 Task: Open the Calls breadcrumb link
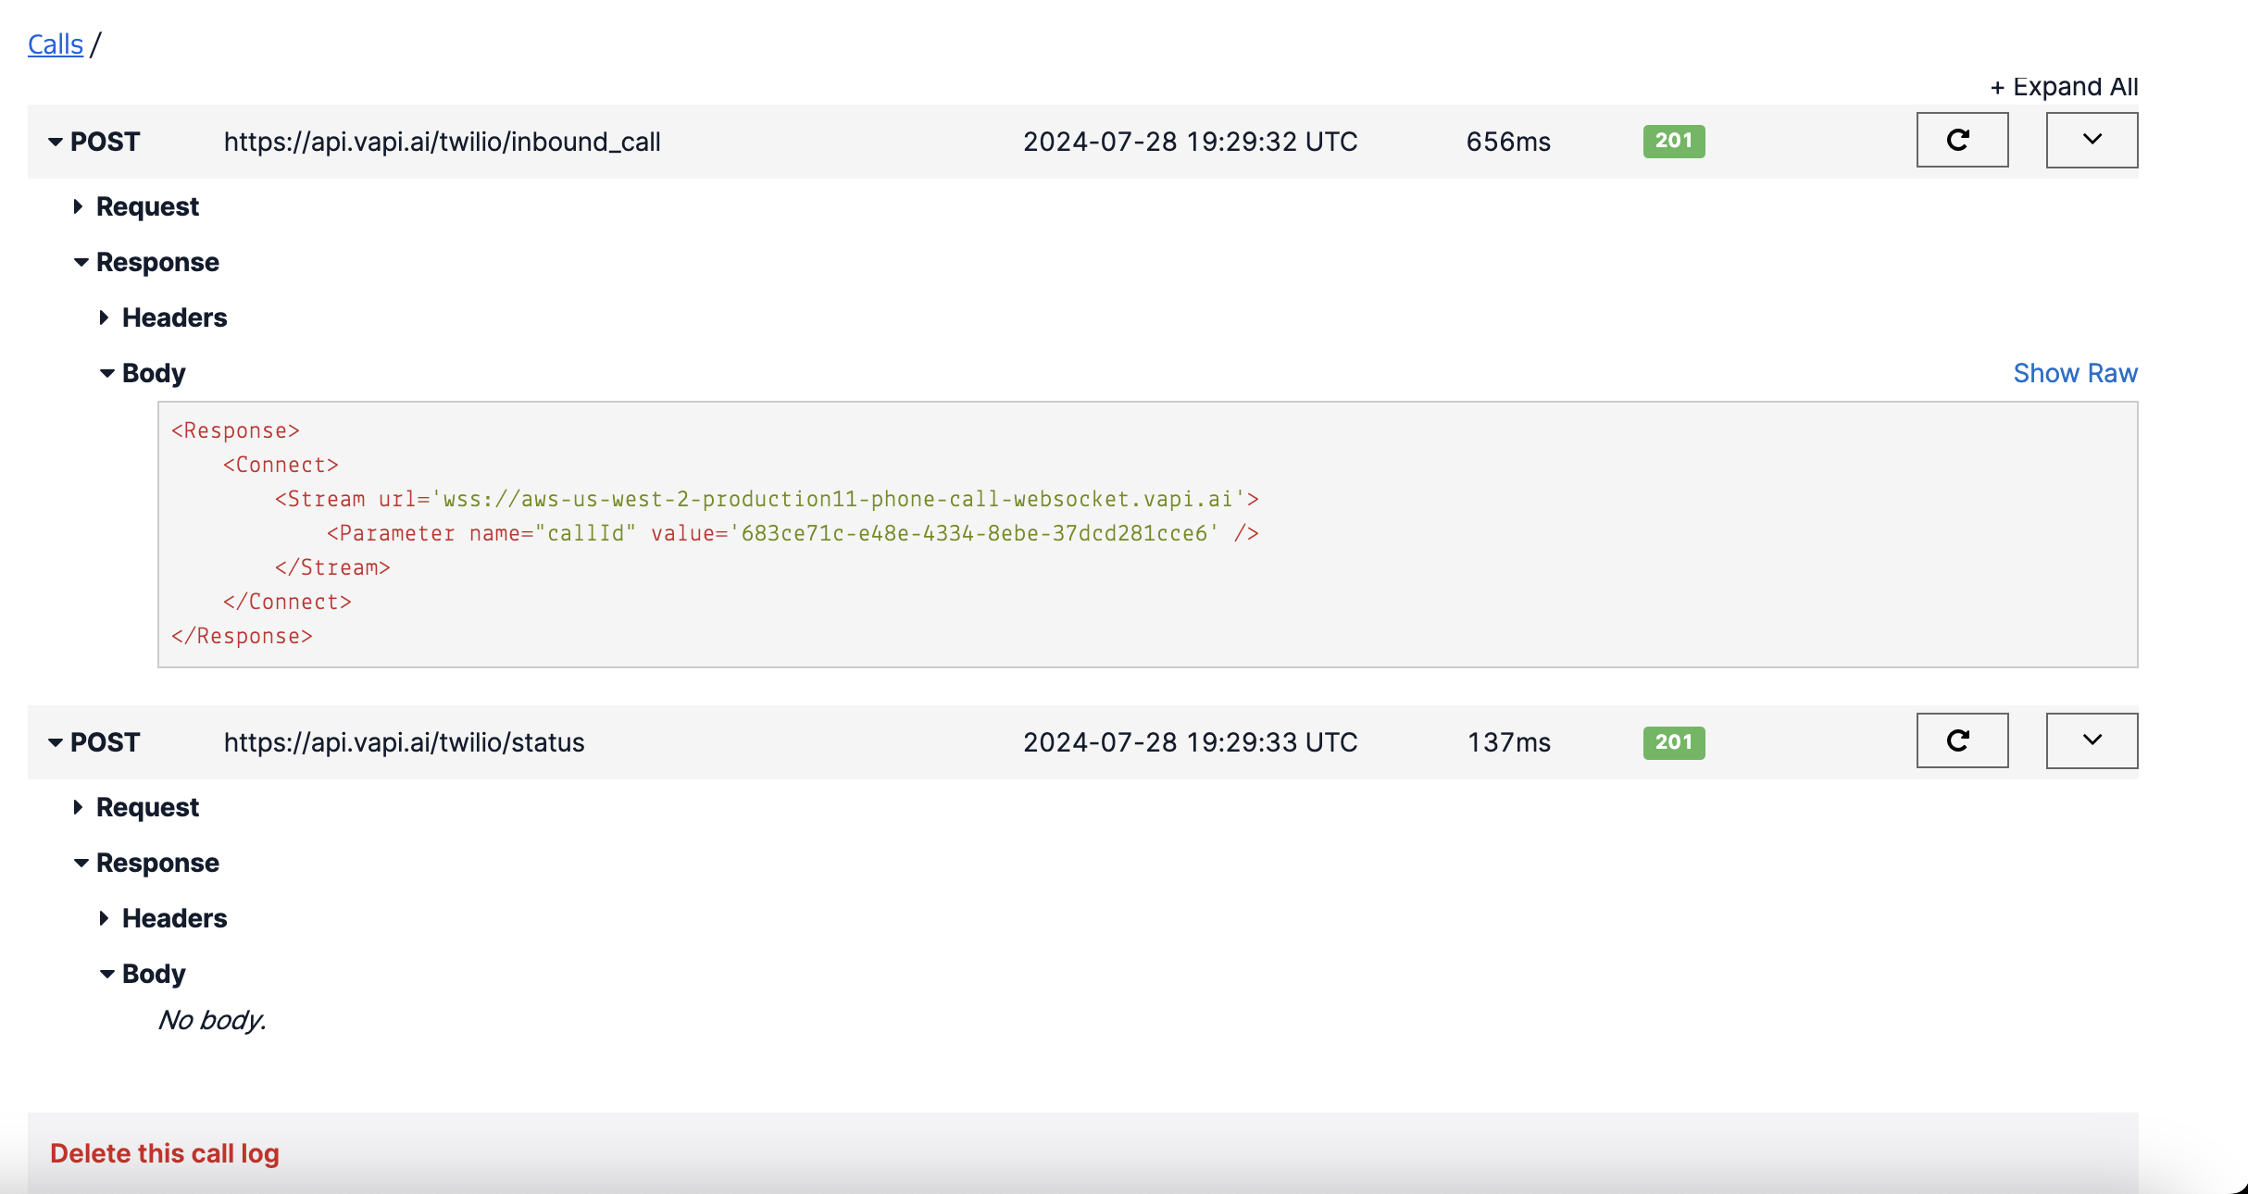(x=54, y=44)
